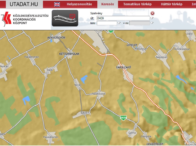Click the 8409 road marker on map
Screen dimensions: 196x146
pos(123,118)
